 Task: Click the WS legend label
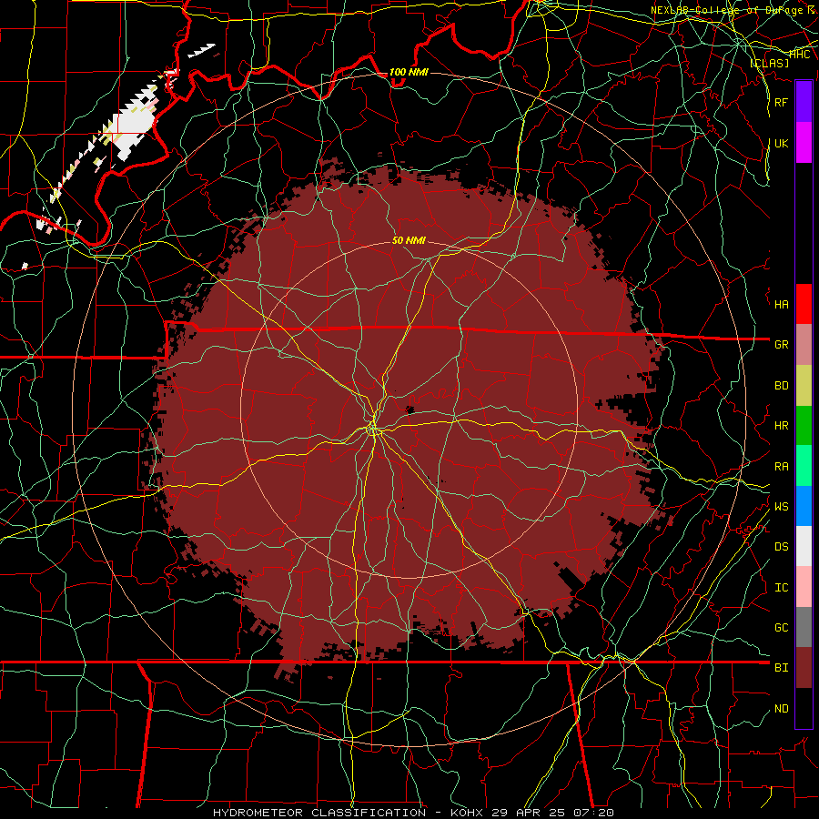[781, 507]
